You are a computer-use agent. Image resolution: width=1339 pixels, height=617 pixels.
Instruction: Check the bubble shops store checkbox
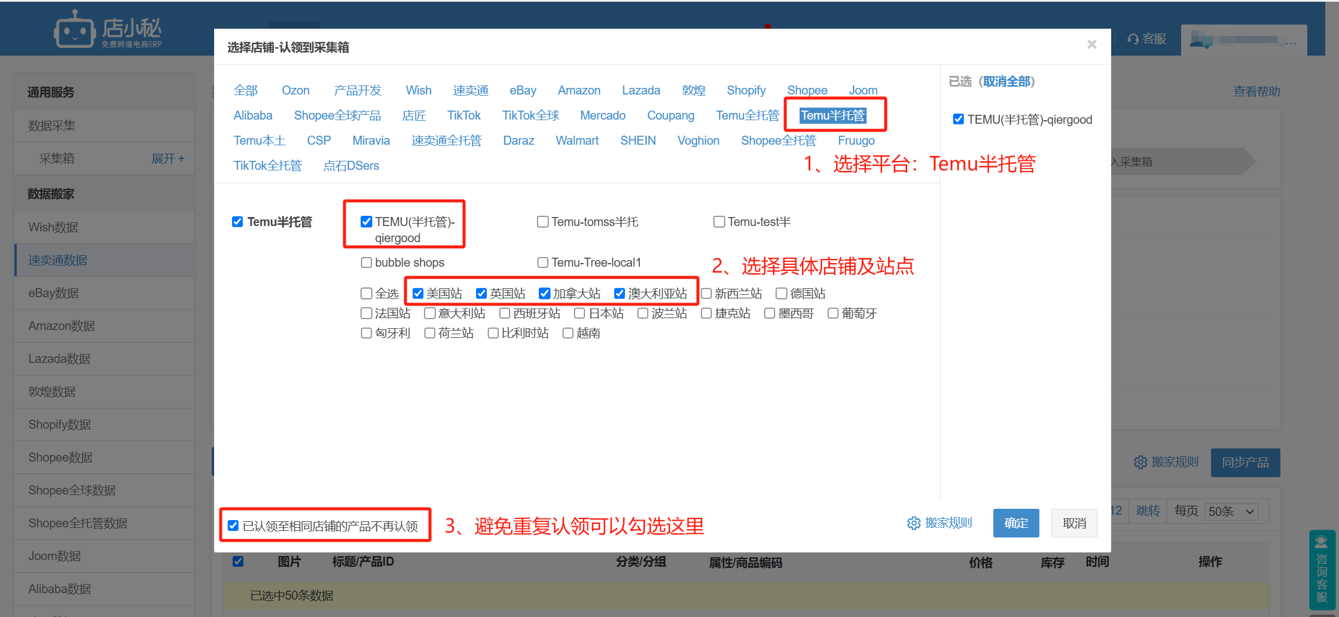coord(366,262)
